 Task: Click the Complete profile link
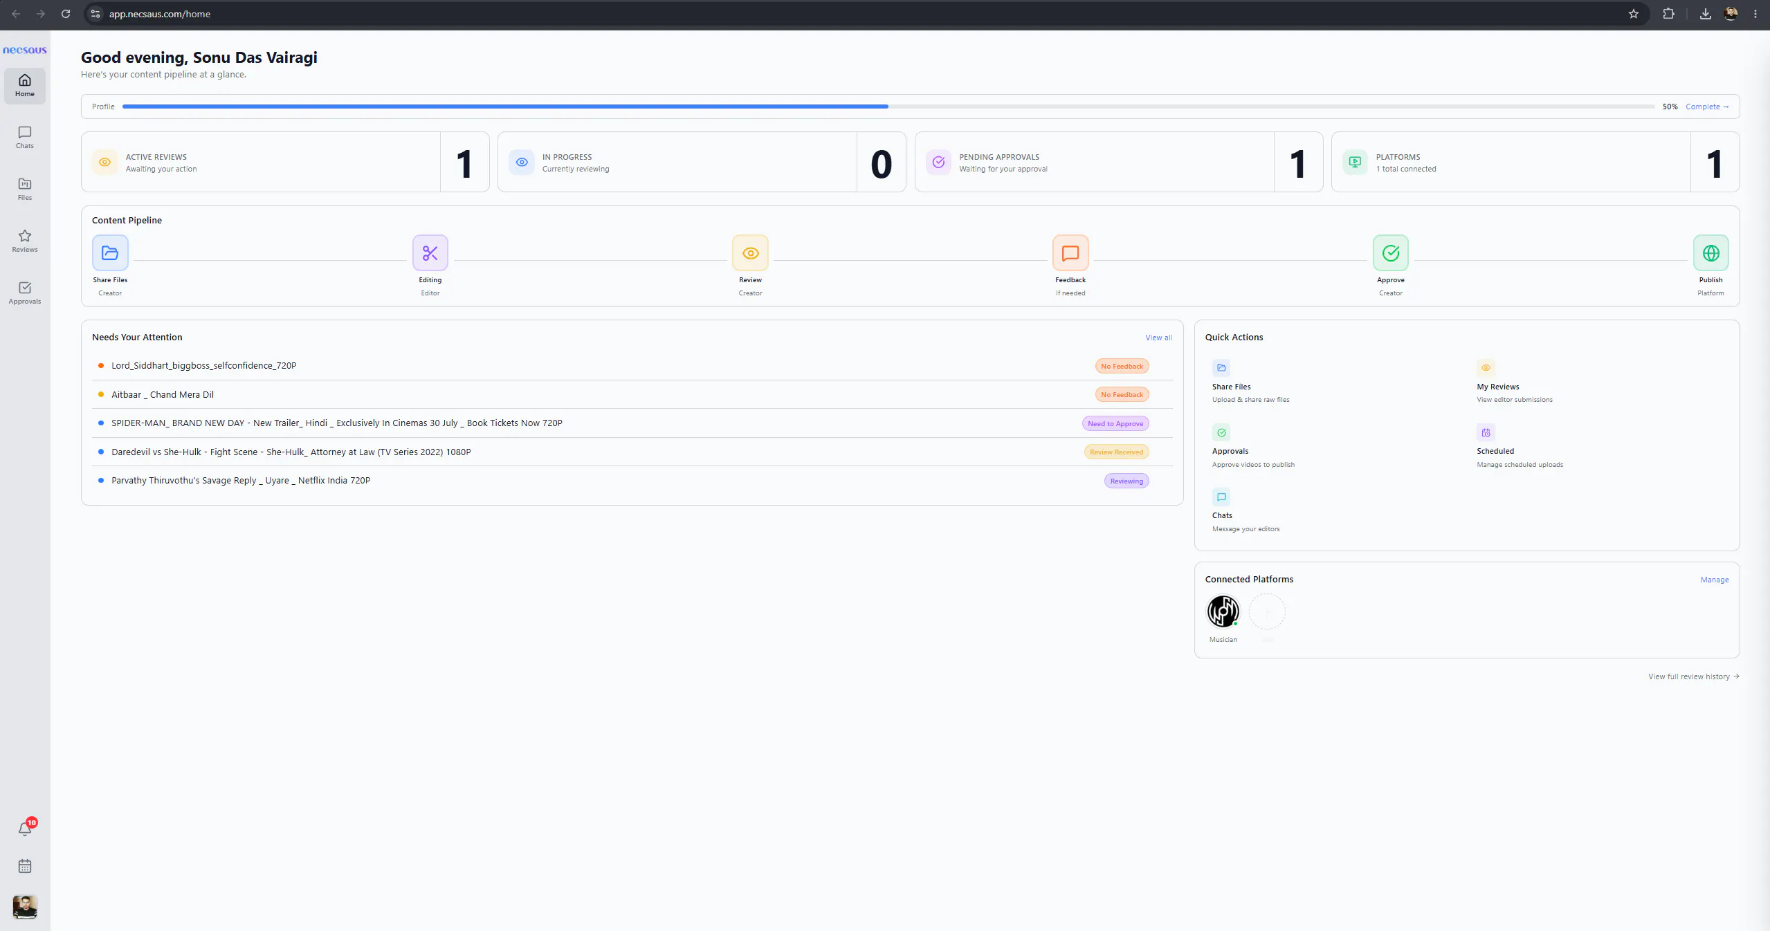pyautogui.click(x=1707, y=107)
